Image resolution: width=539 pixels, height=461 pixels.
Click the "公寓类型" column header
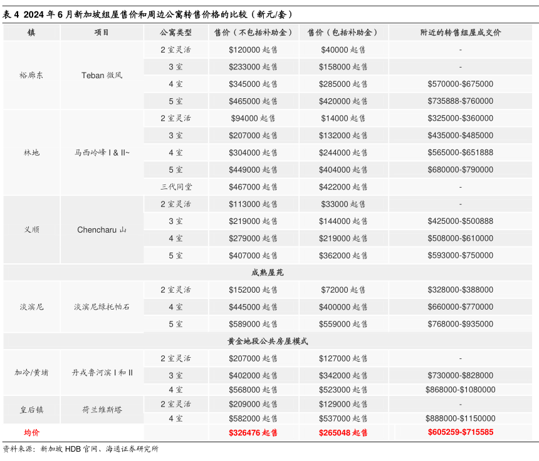click(175, 33)
